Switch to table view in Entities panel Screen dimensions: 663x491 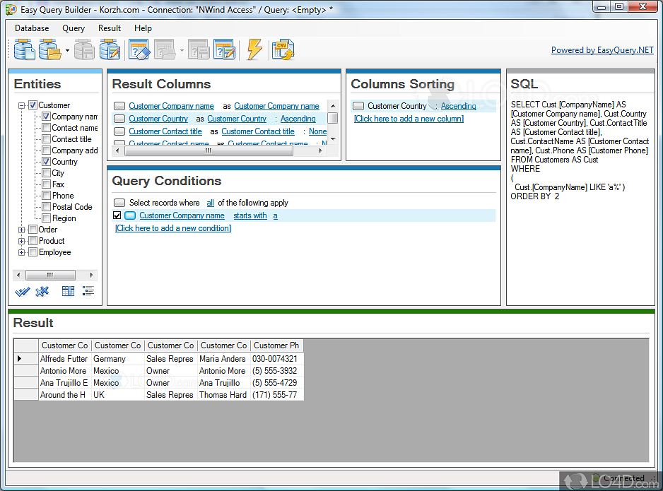point(68,290)
